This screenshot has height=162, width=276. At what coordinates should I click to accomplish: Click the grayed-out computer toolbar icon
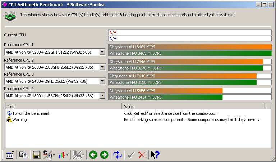(x=77, y=155)
